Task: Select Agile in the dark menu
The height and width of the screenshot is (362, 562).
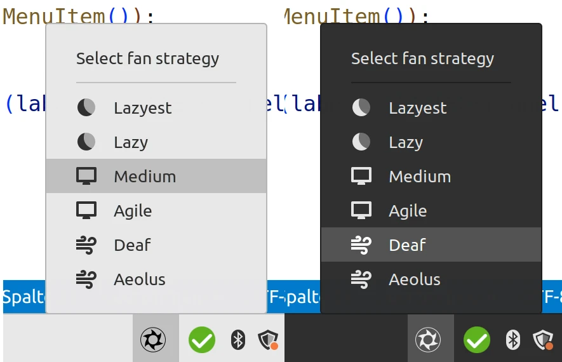Action: tap(431, 210)
